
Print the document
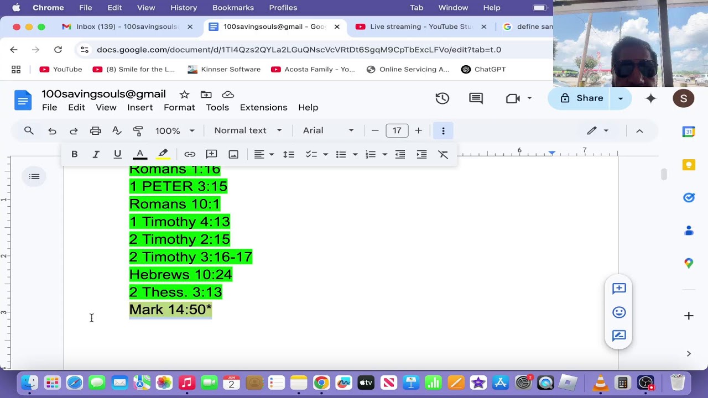click(x=95, y=130)
